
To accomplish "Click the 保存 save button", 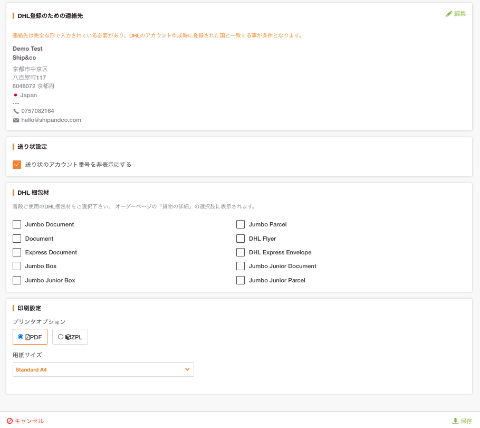I will [x=462, y=421].
